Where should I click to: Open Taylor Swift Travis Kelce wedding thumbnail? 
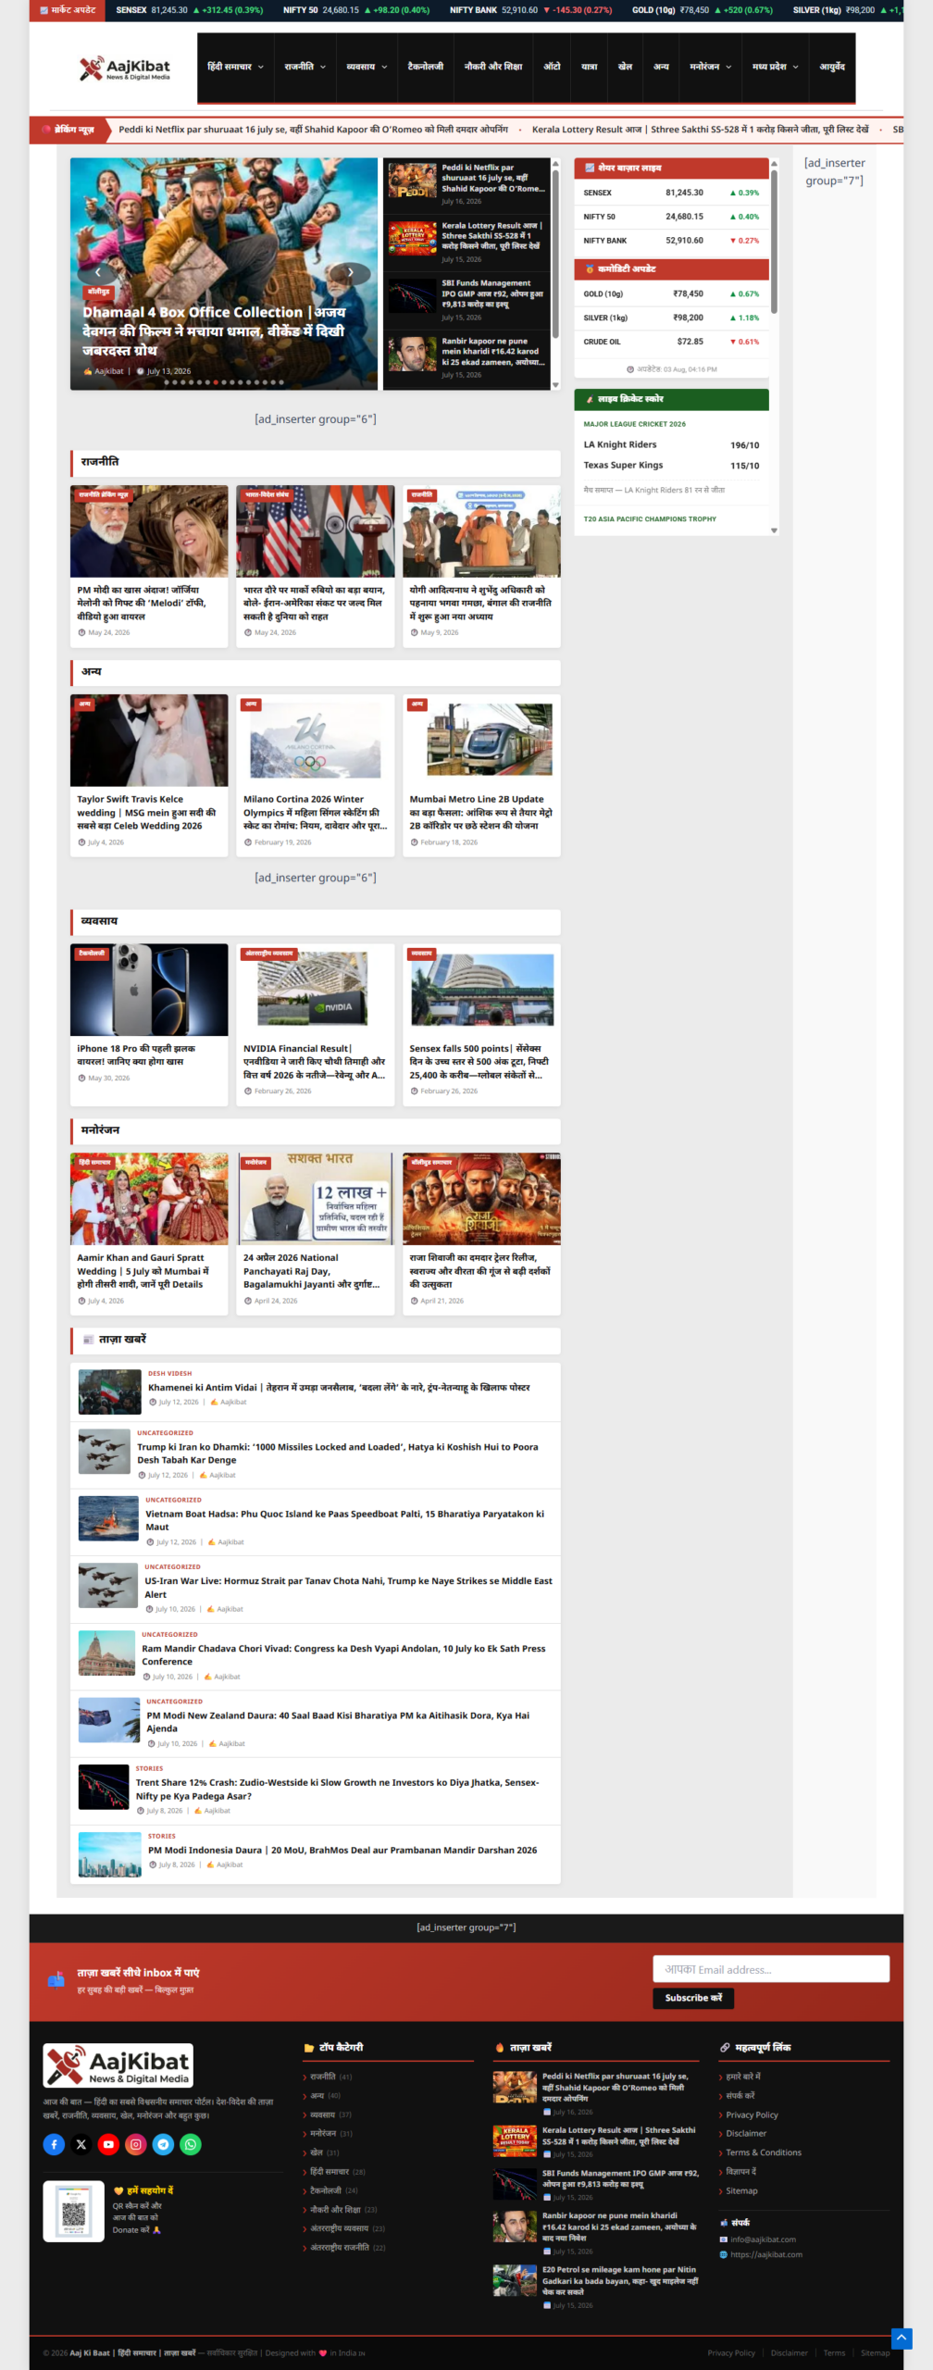pos(149,740)
